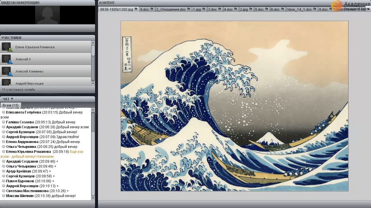This screenshot has height=208, width=371.
Task: Click Алексей Клименко's avatar icon
Action: click(6, 71)
